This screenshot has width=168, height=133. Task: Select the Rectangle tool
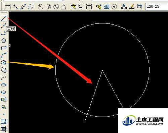click(4, 48)
